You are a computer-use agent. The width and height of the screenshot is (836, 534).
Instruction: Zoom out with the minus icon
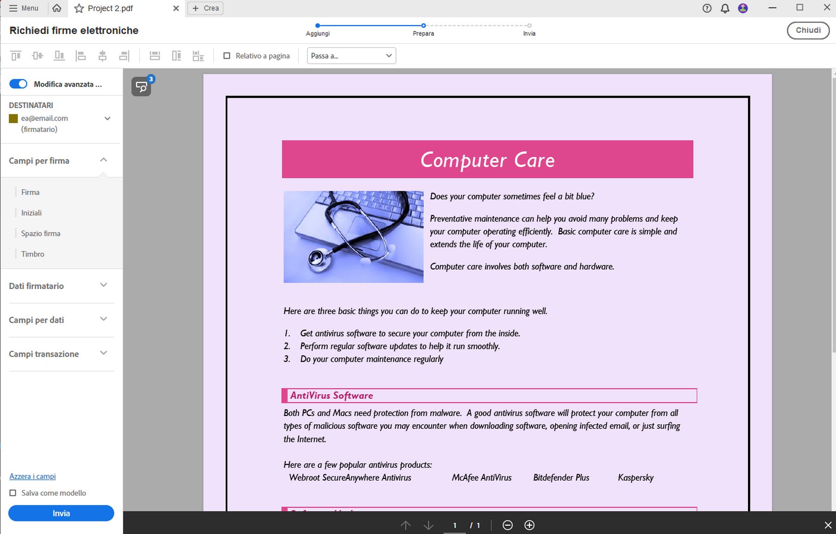(508, 525)
